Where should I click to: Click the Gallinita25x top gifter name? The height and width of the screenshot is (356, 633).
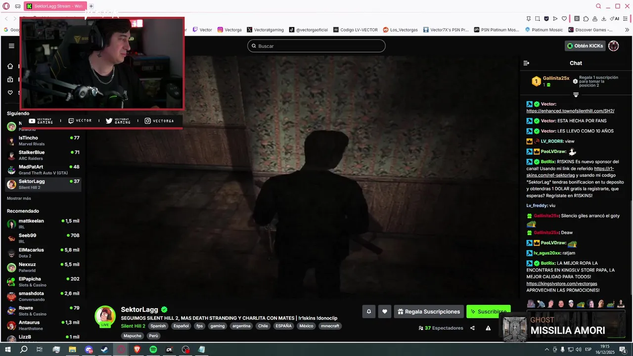point(556,78)
